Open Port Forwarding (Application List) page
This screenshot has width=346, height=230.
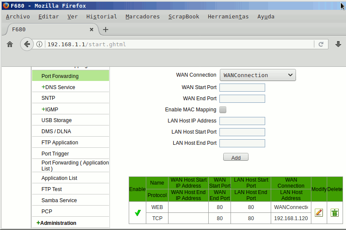(75, 165)
